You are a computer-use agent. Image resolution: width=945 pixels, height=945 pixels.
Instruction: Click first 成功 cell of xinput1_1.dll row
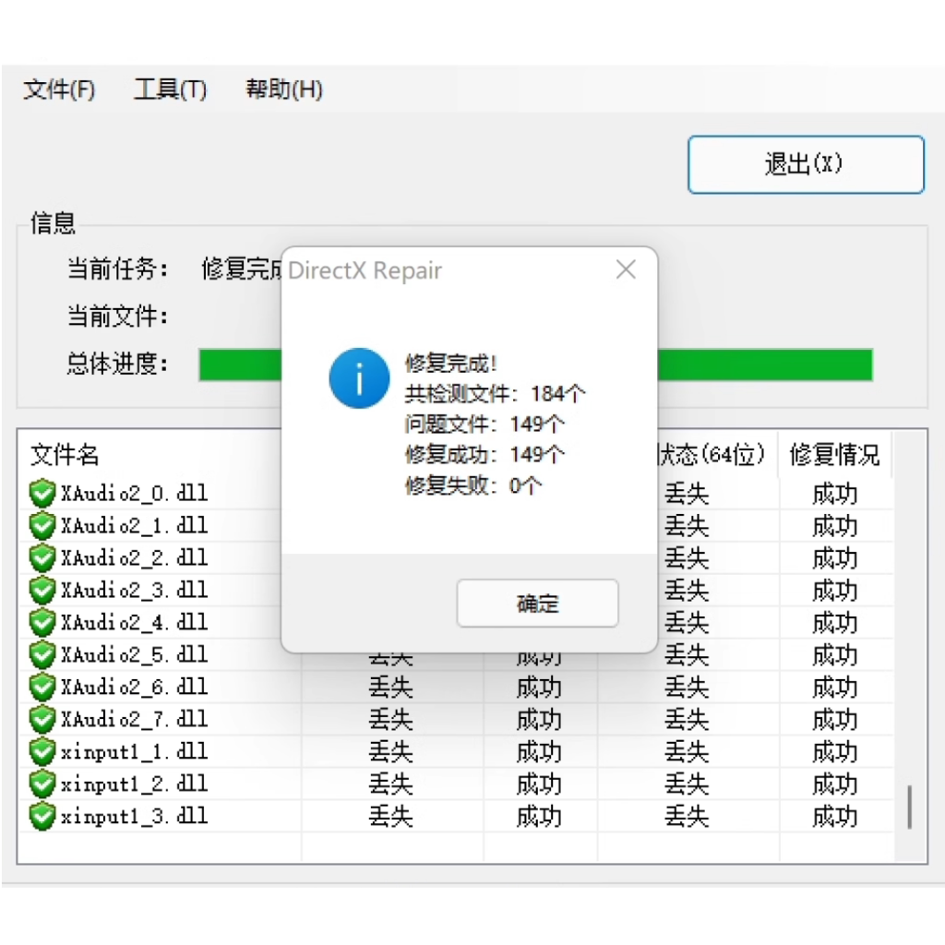[539, 752]
